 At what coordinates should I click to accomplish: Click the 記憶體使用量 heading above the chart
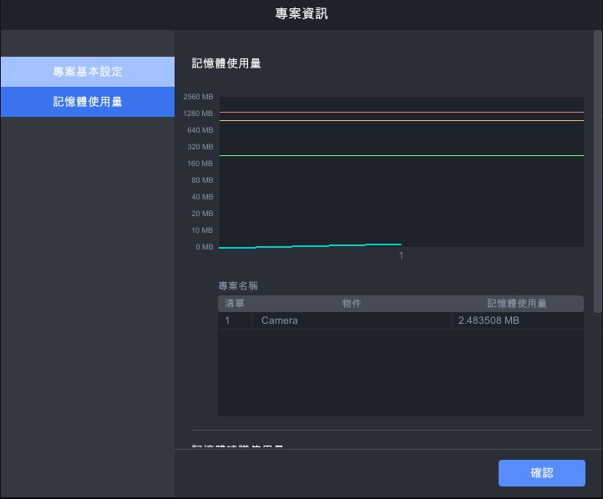(x=226, y=63)
